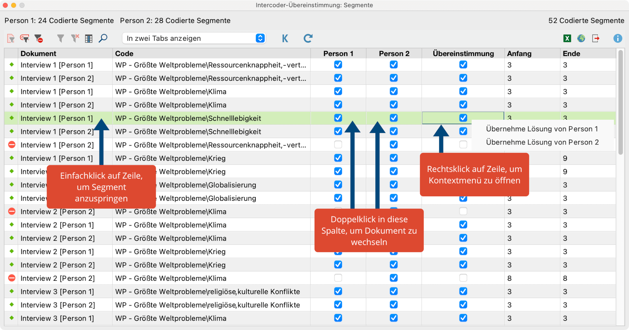Open the column selection table icon
Image resolution: width=629 pixels, height=330 pixels.
(x=89, y=39)
